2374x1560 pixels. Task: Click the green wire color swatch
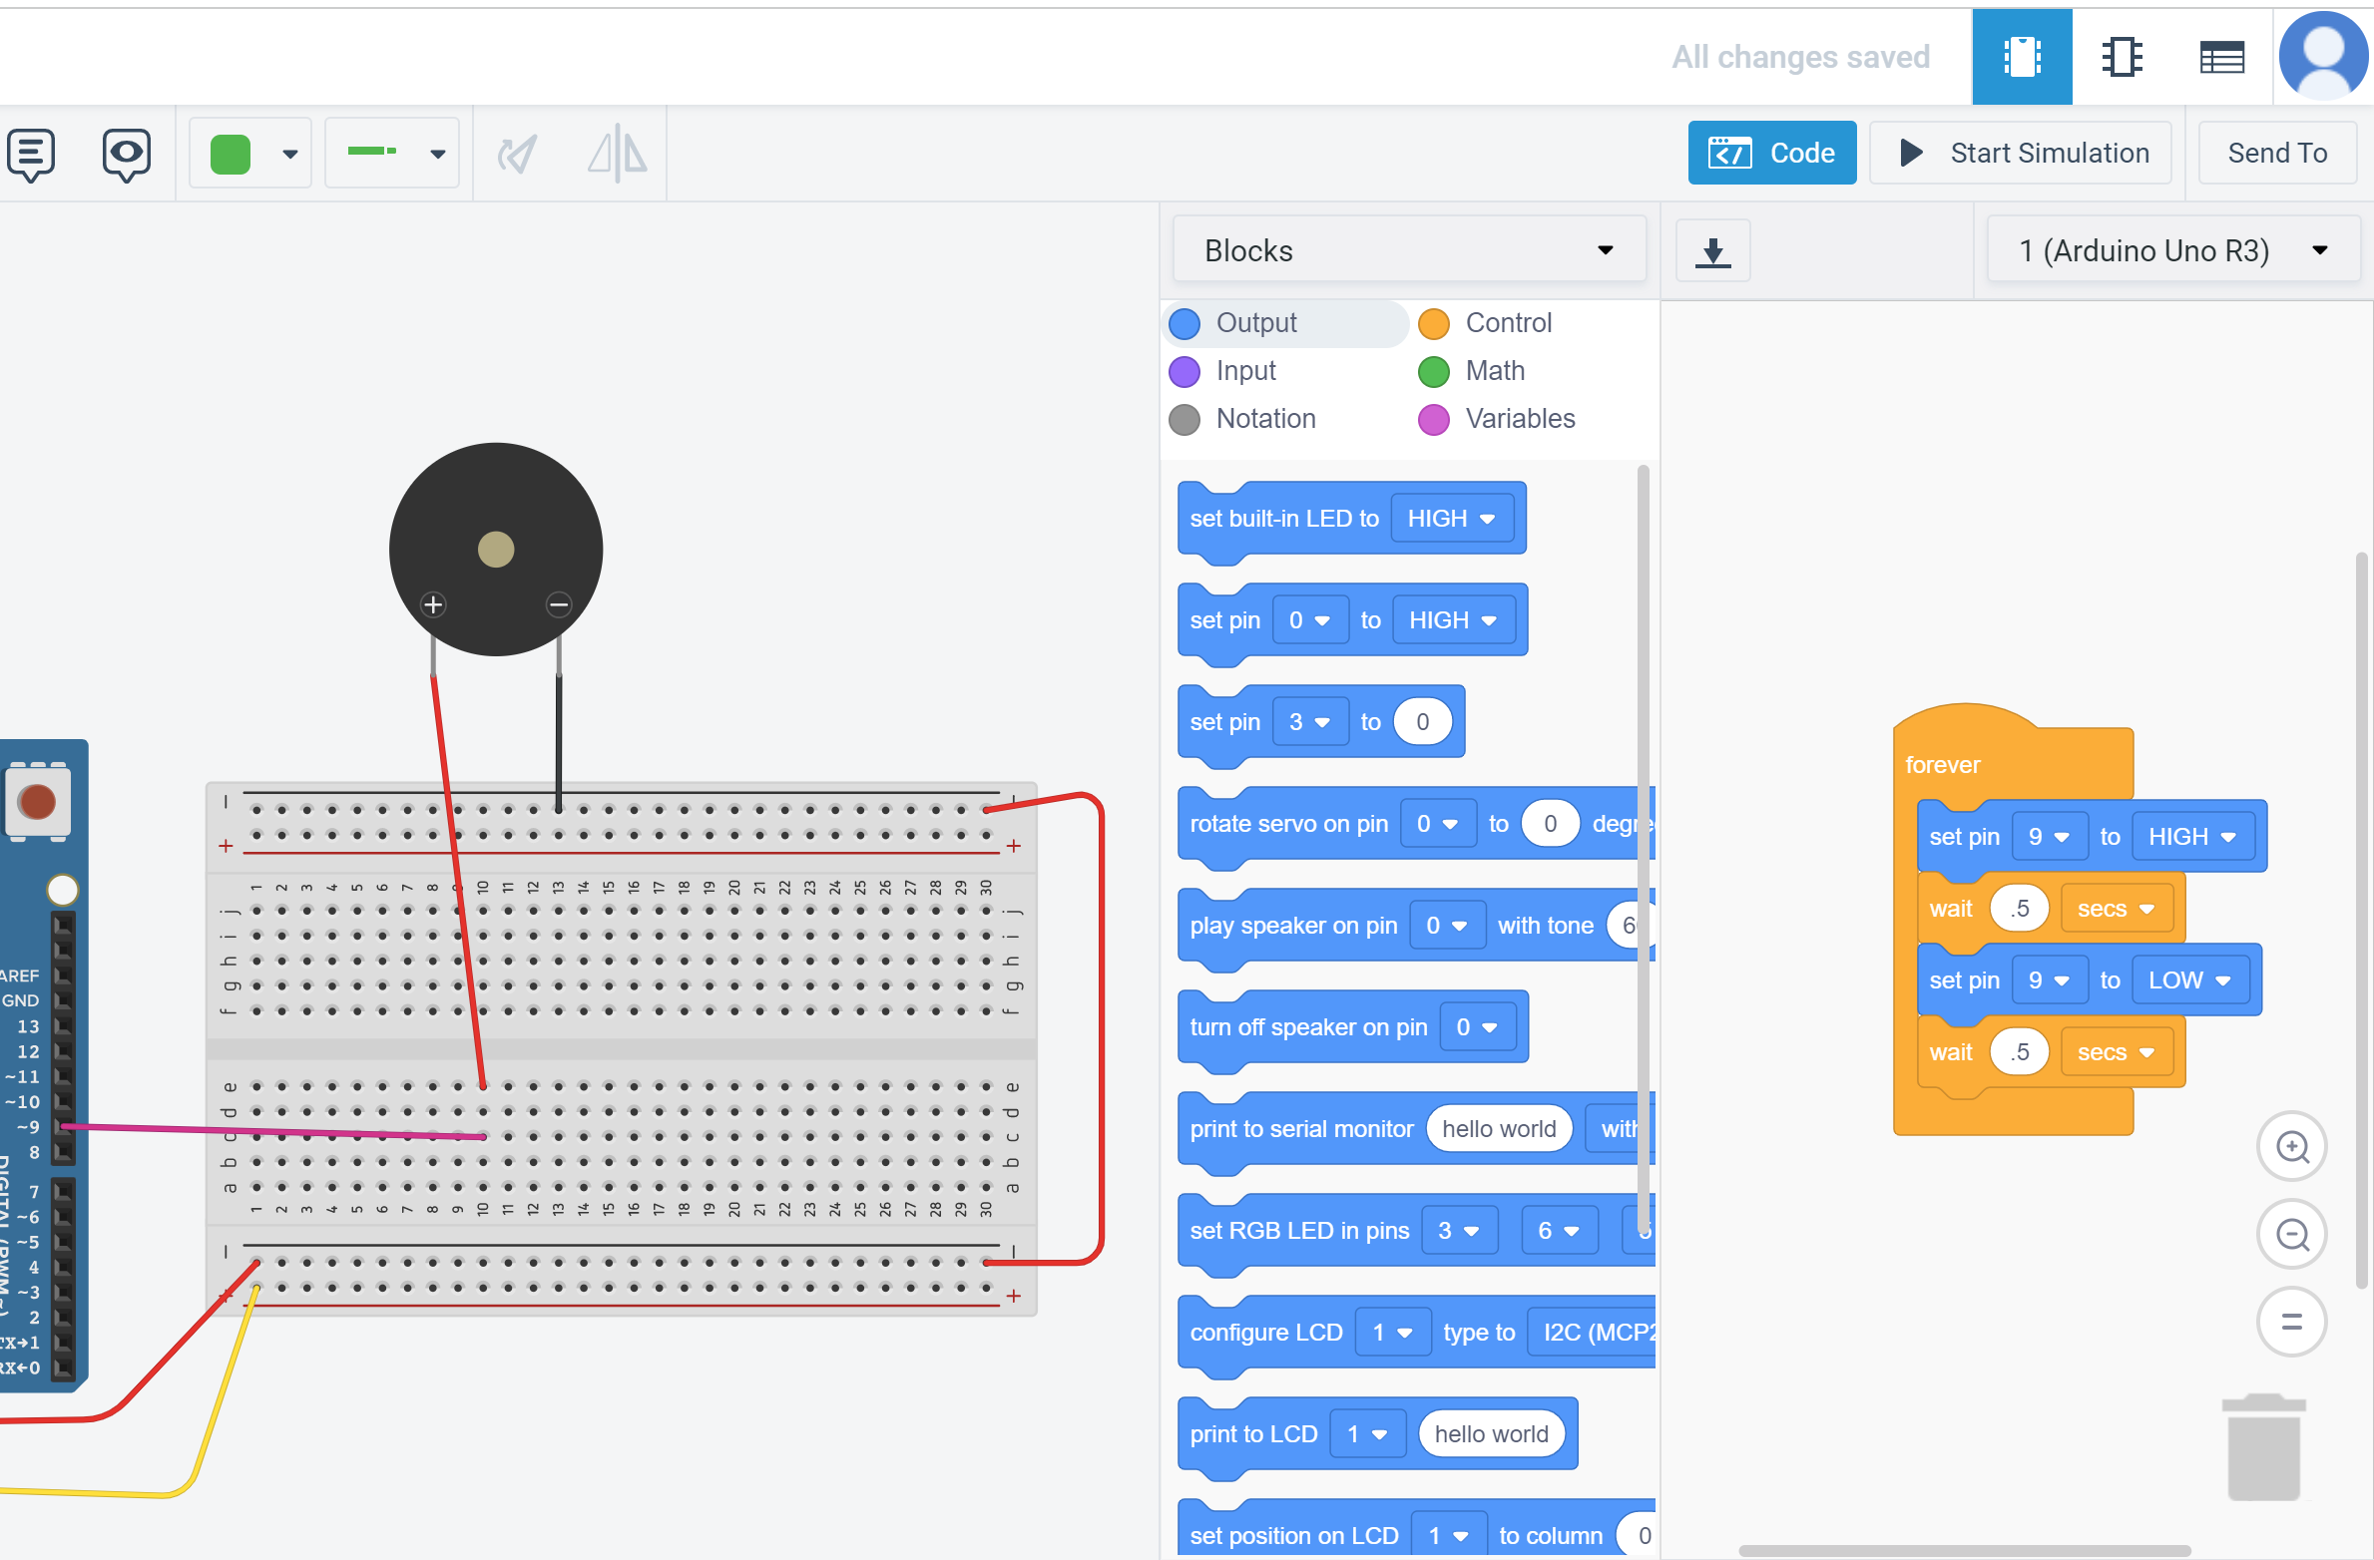click(x=231, y=154)
